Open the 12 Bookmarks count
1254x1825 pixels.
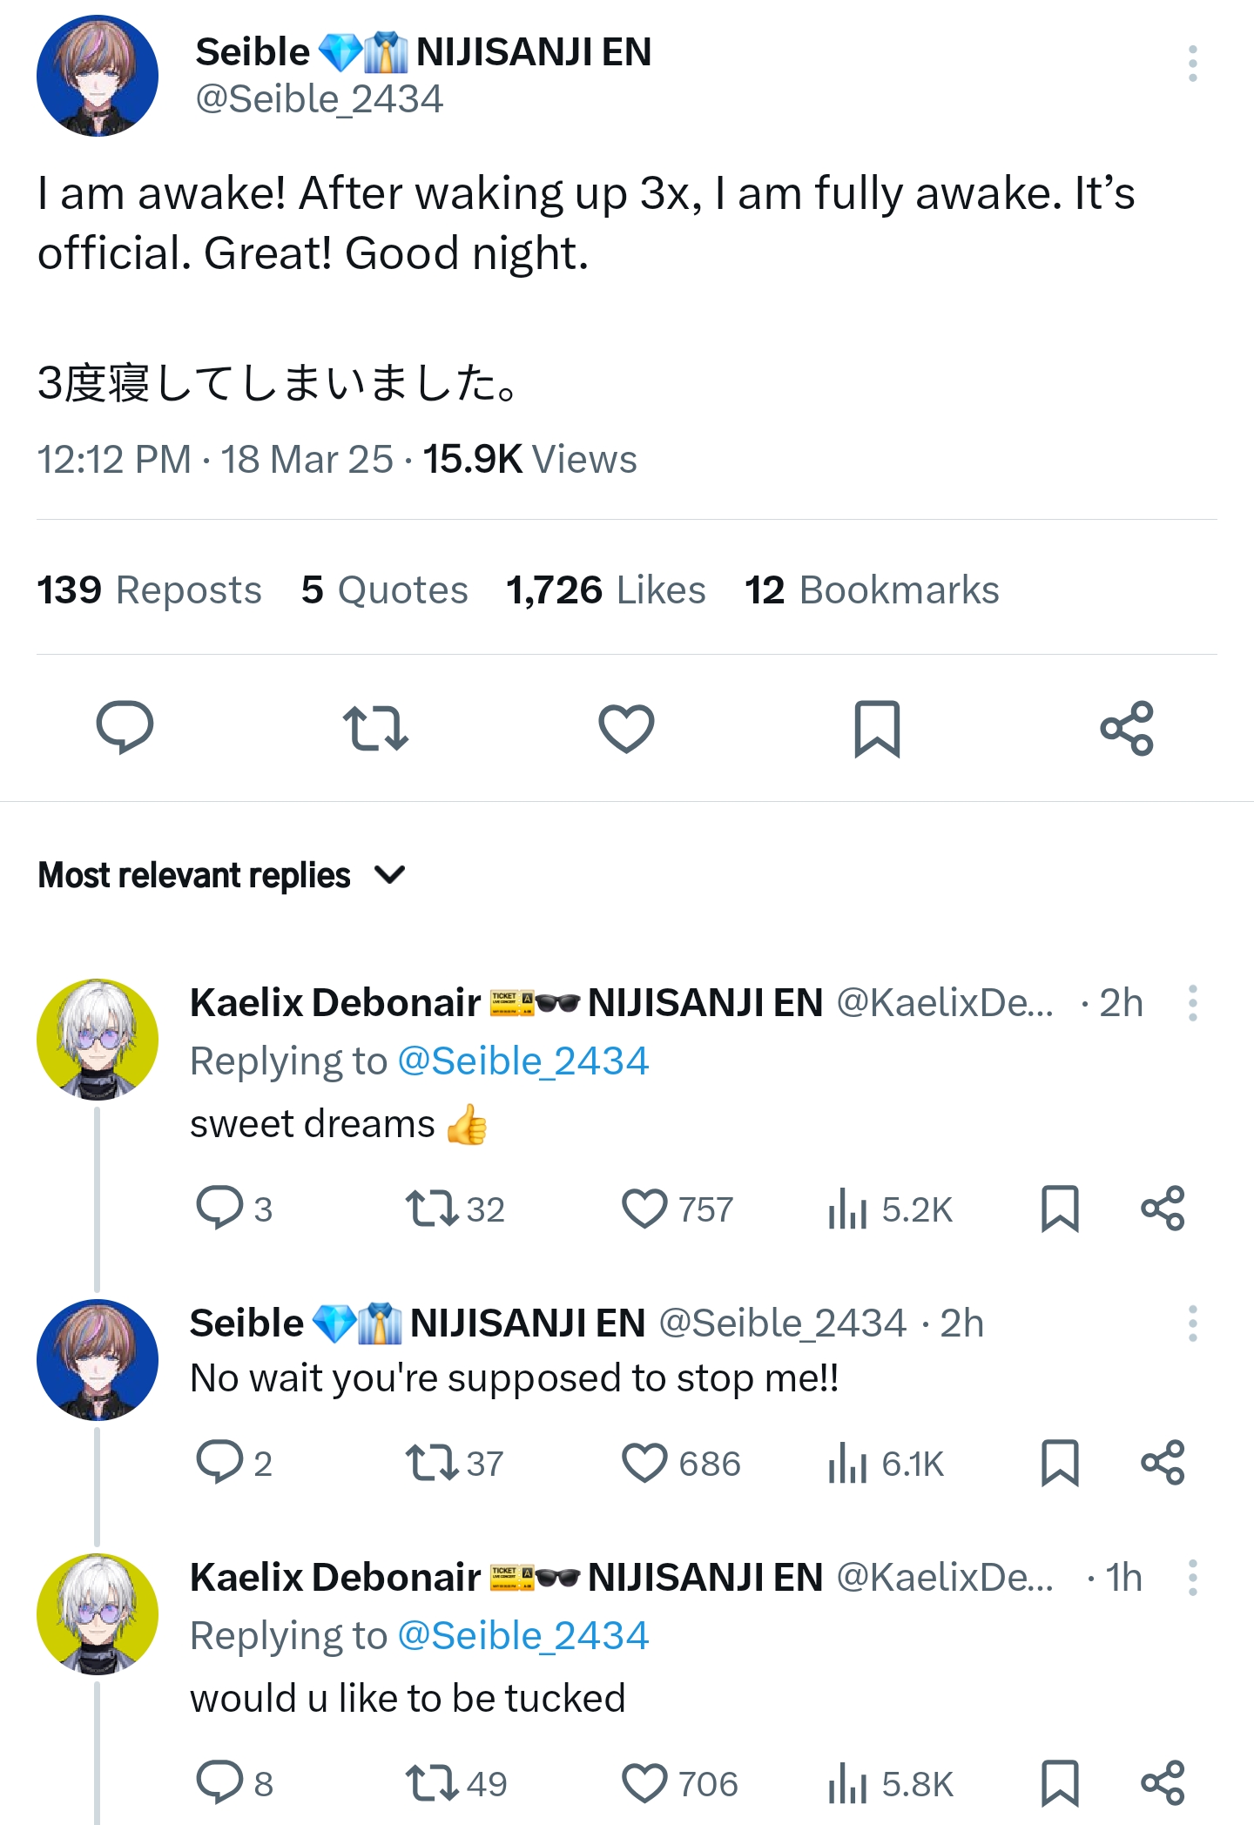click(872, 590)
